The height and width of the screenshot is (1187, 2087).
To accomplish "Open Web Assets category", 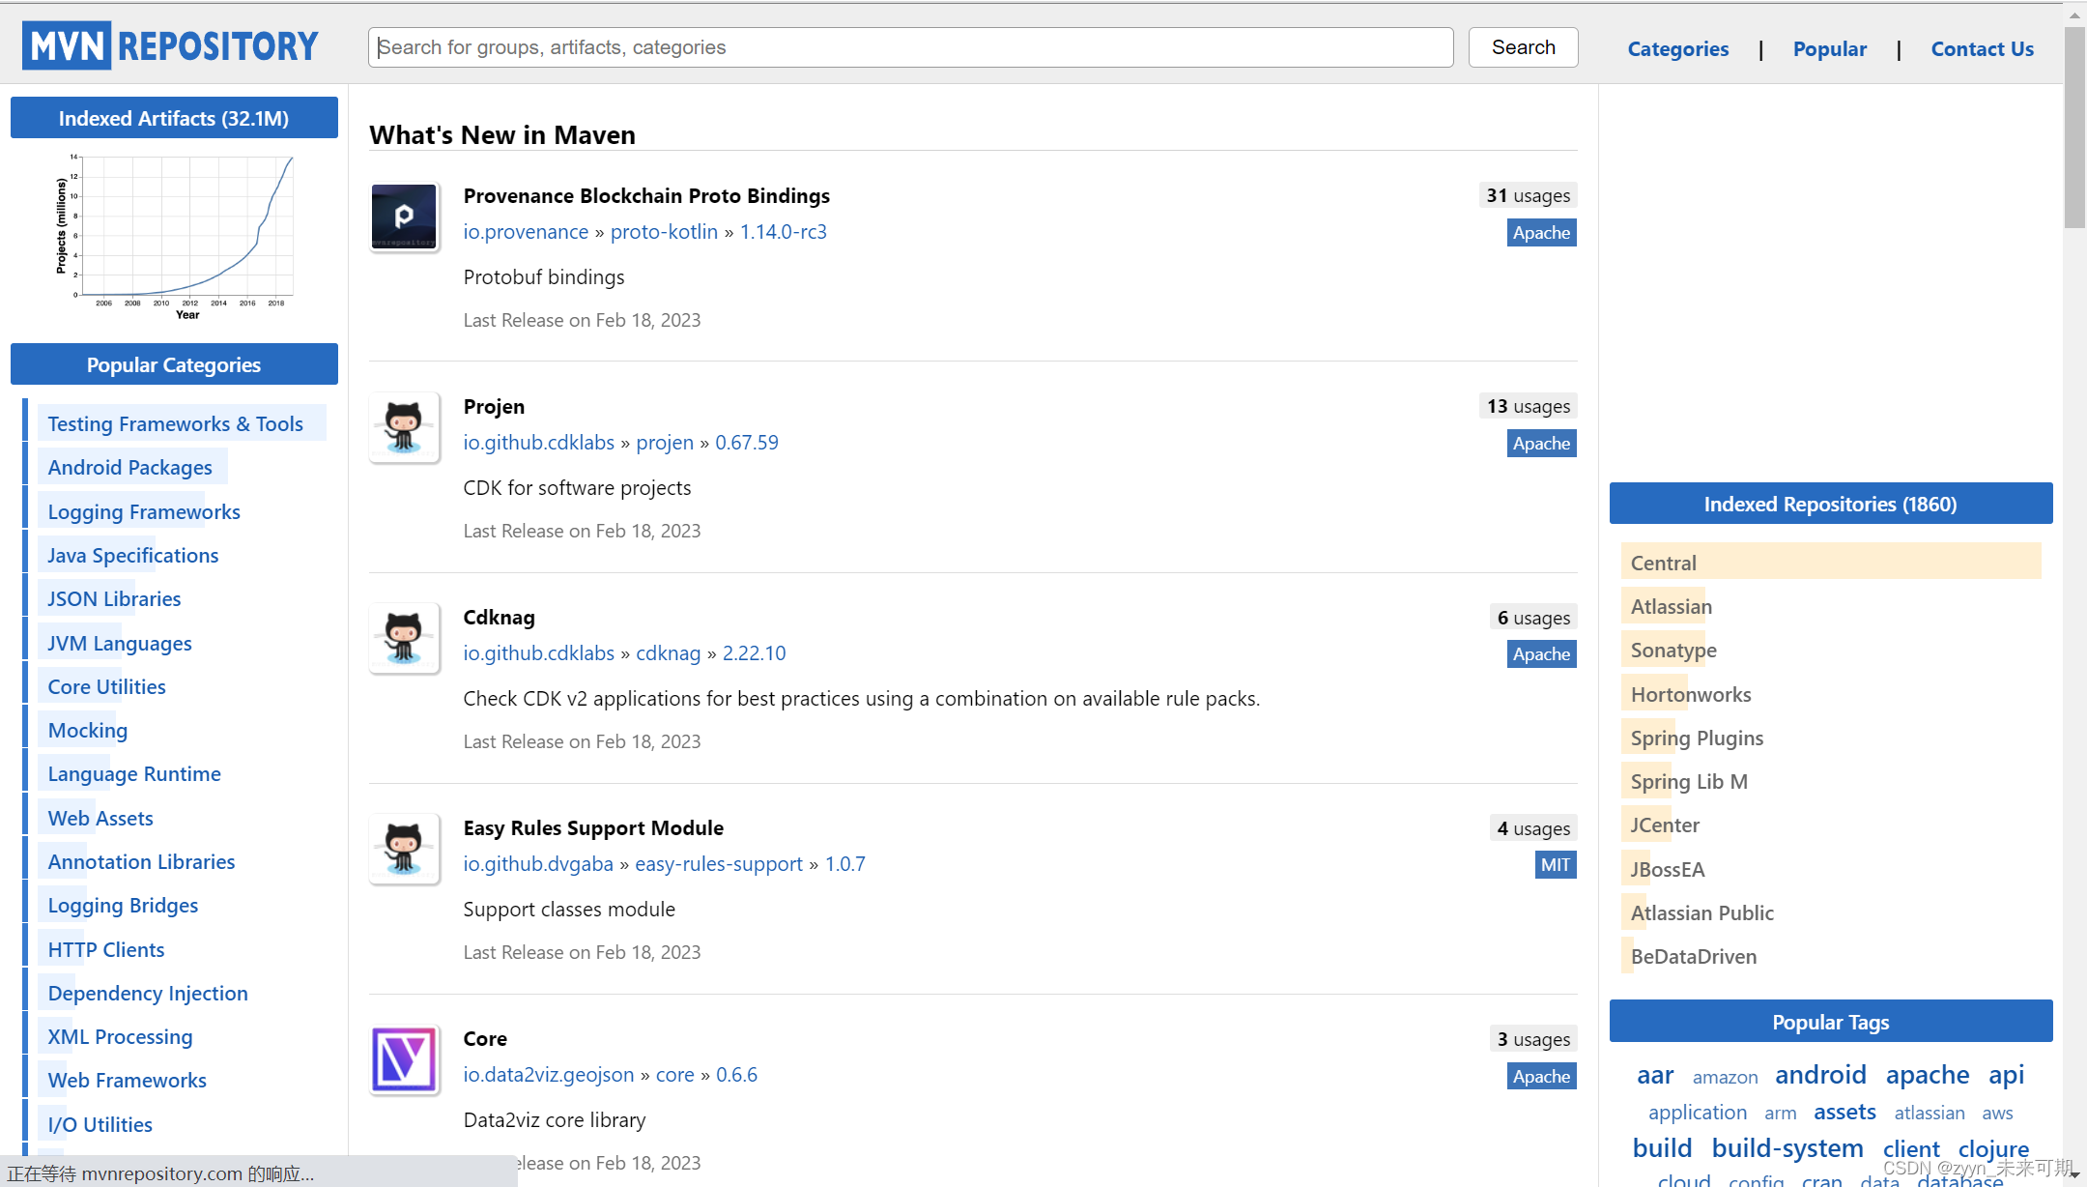I will (100, 818).
